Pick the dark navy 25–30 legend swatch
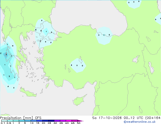Image resolution: width=161 pixels, height=124 pixels. coord(51,121)
